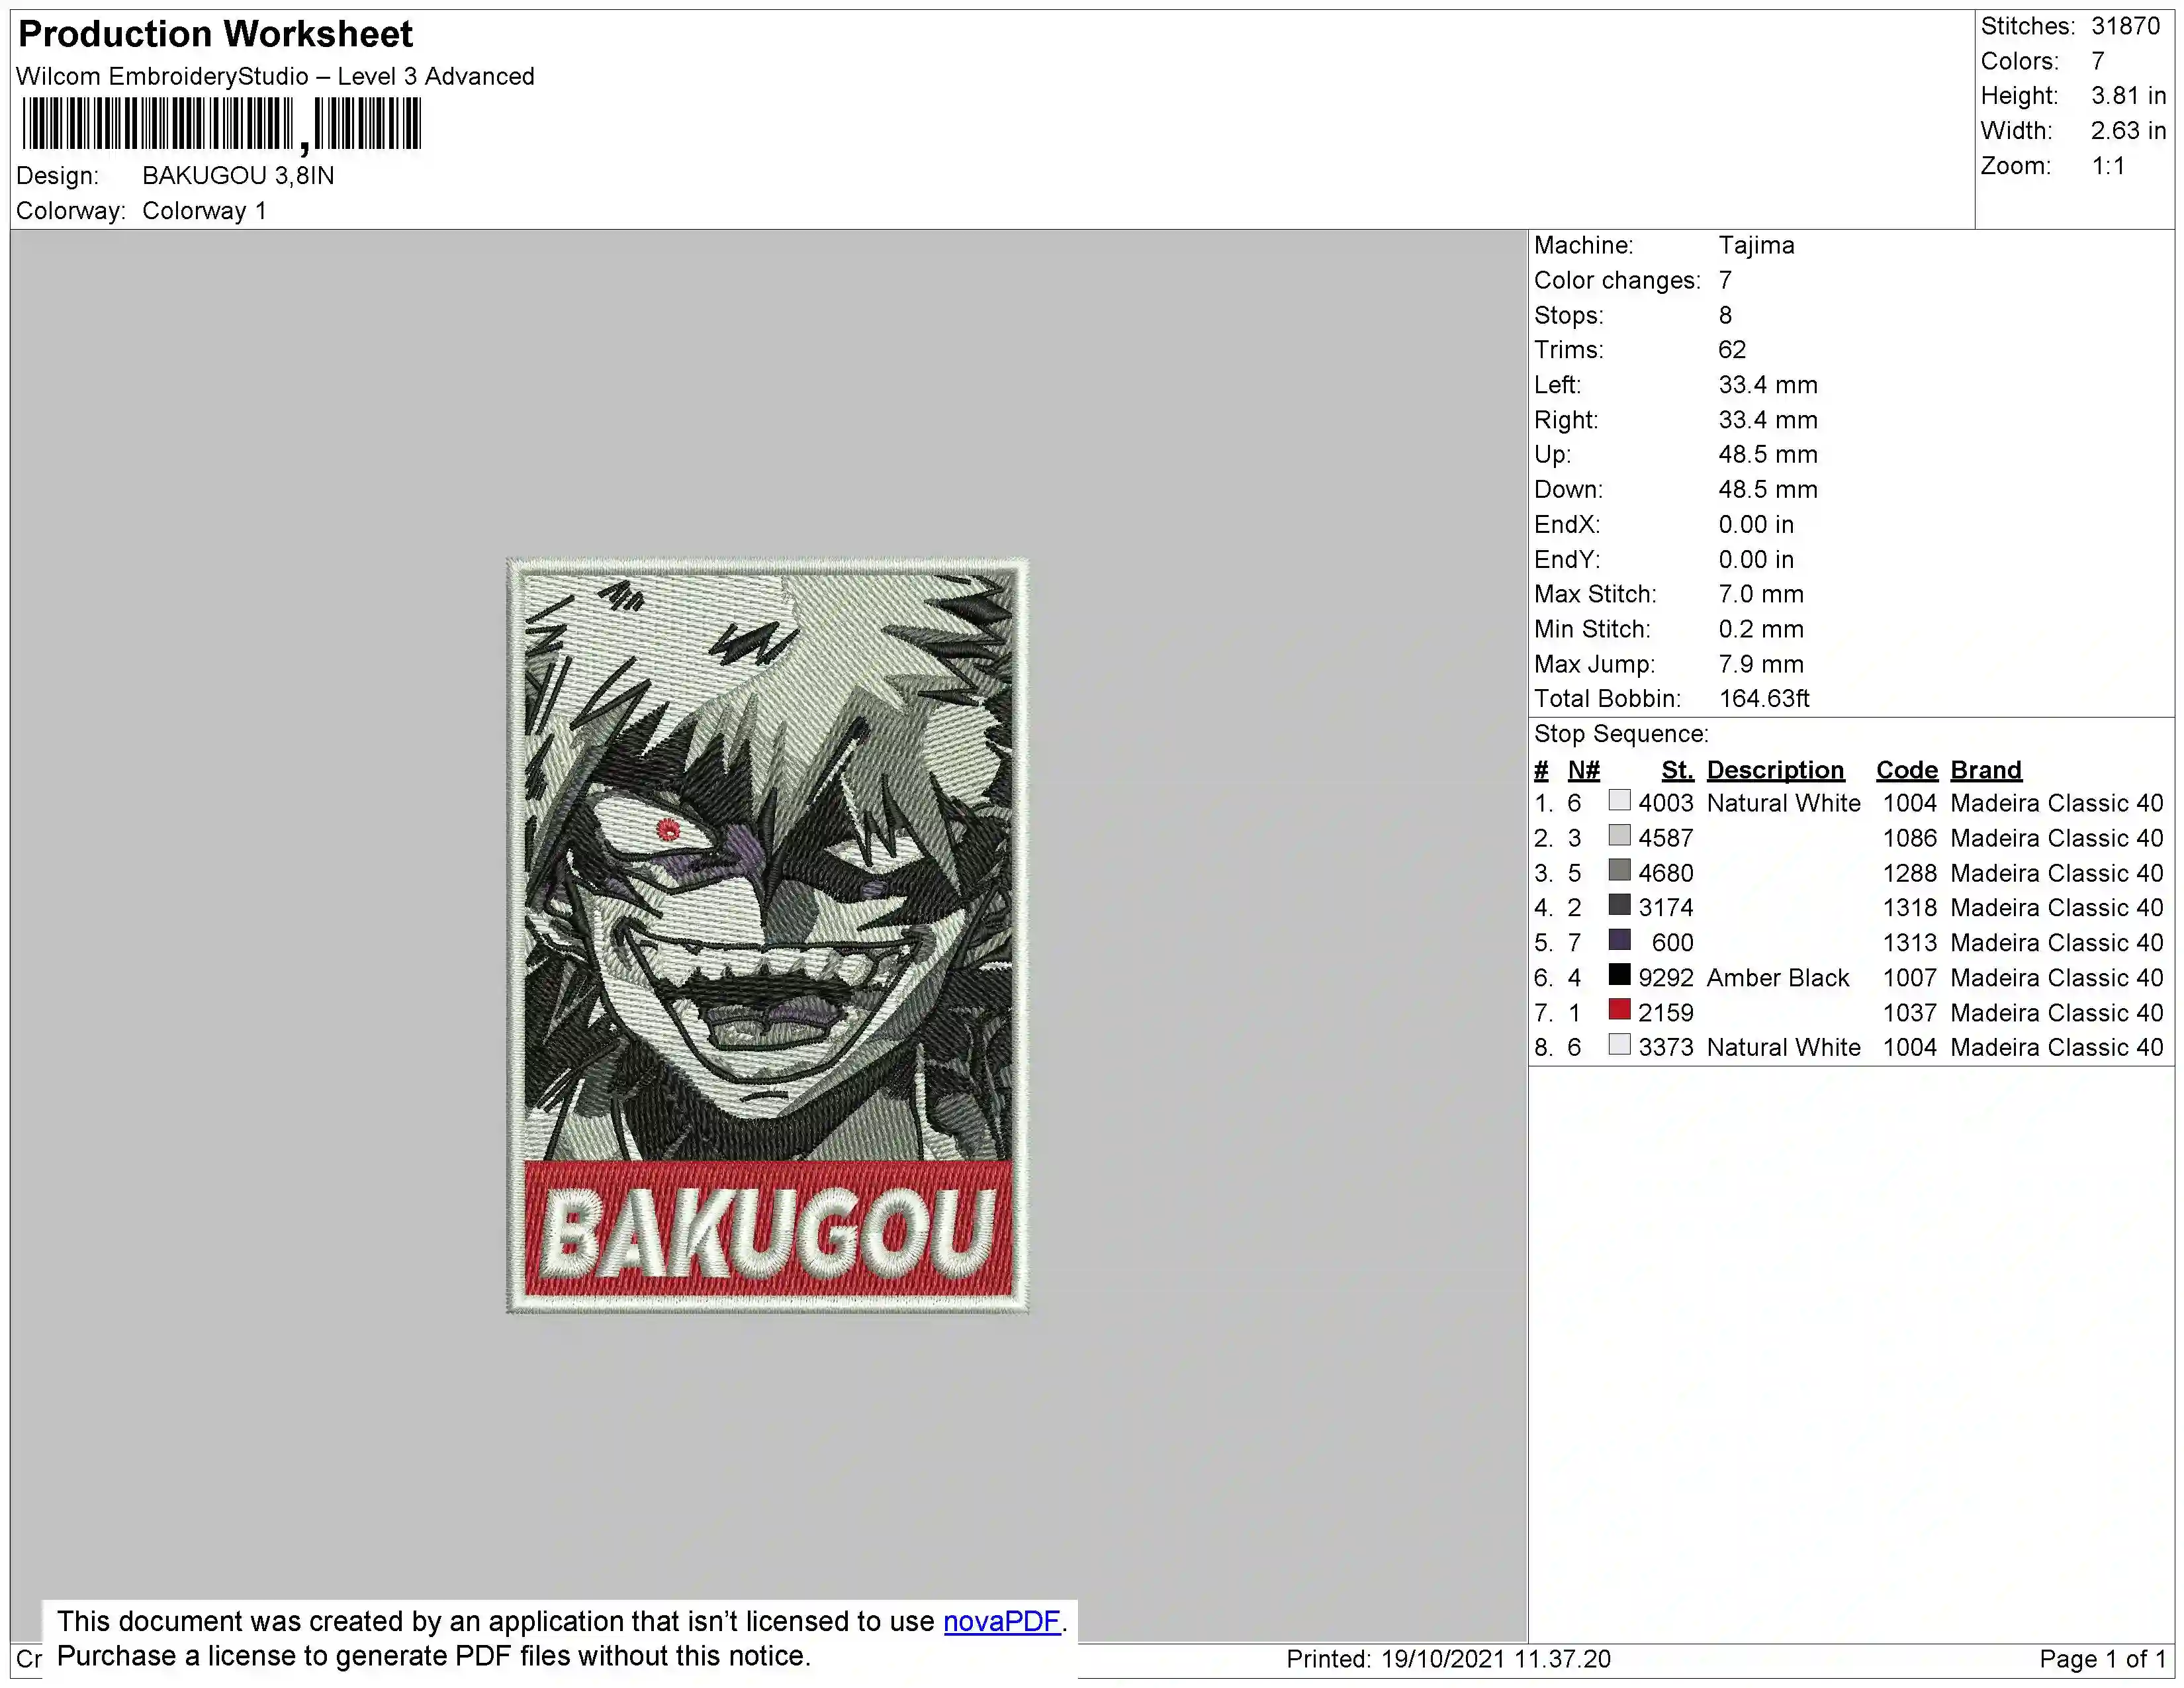This screenshot has height=1688, width=2184.
Task: Click the N# column header
Action: pyautogui.click(x=1583, y=770)
